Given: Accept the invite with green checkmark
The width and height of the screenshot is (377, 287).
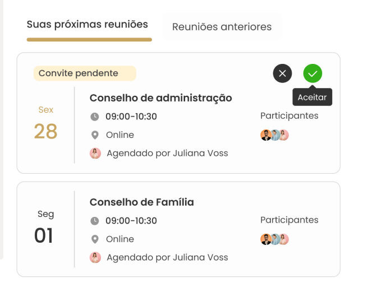Looking at the screenshot, I should click(x=312, y=73).
